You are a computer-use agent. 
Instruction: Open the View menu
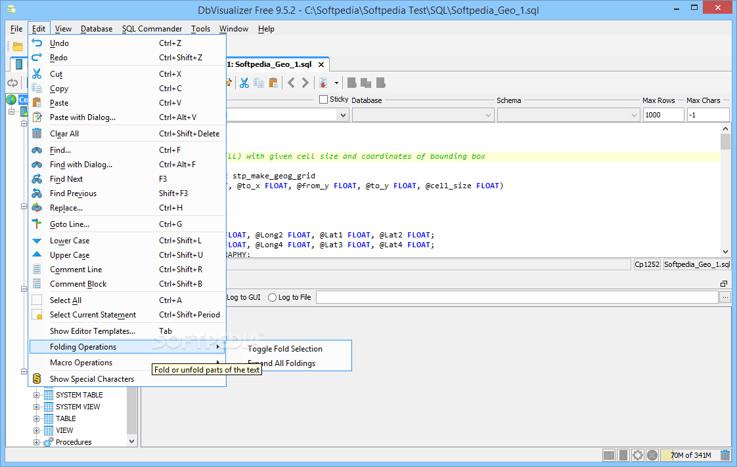pyautogui.click(x=63, y=29)
